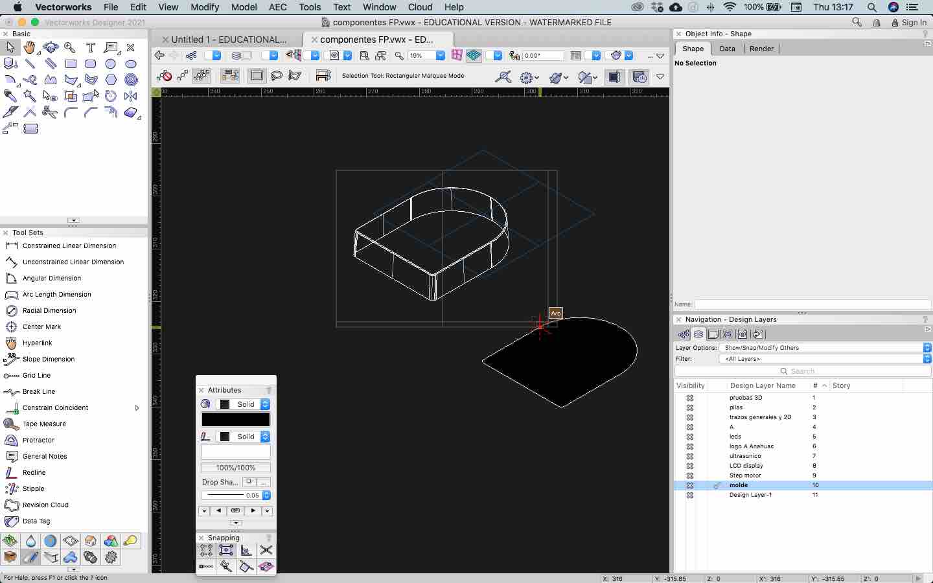Screen dimensions: 933x583
Task: Select the Constrained Linear Dimension tool
Action: 69,246
